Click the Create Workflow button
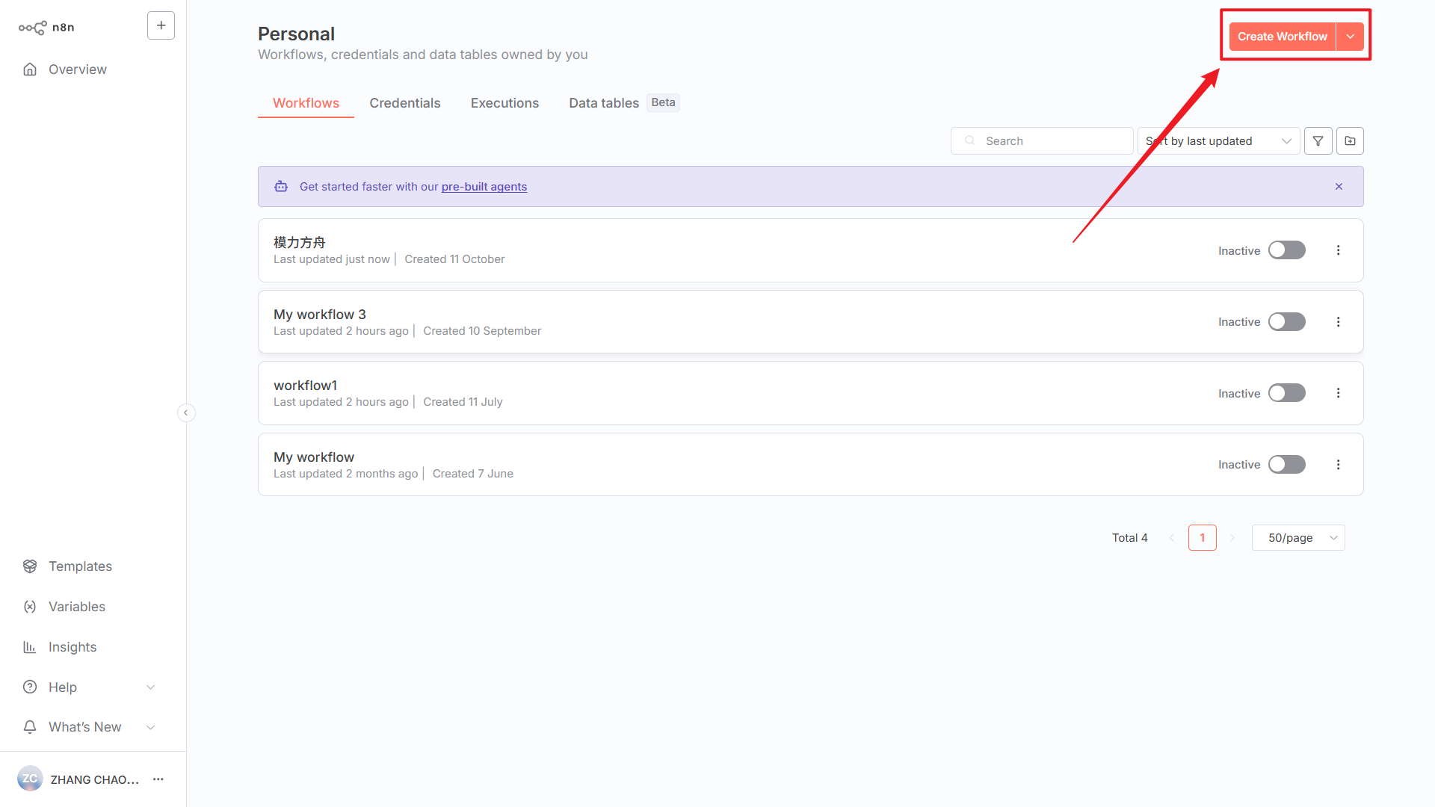The width and height of the screenshot is (1435, 807). click(x=1283, y=36)
